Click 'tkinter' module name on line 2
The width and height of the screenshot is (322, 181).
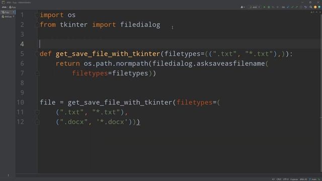point(74,25)
